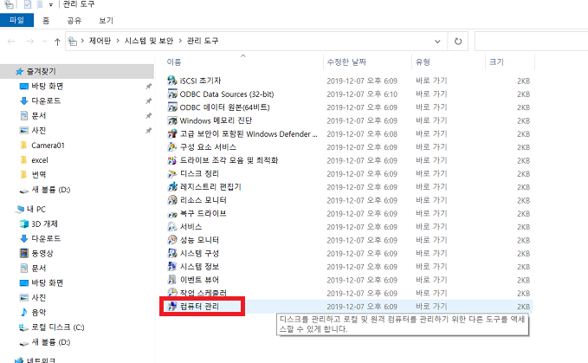Select the Windows Defender firewall icon
The image size is (588, 363).
tap(172, 134)
